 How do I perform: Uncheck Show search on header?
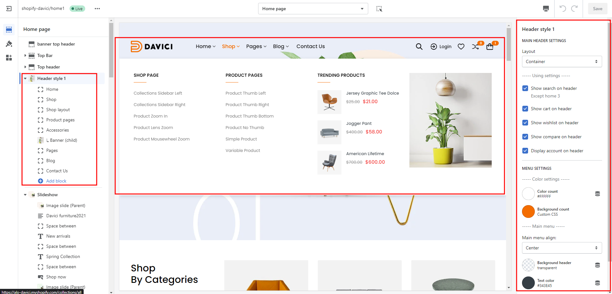tap(525, 88)
